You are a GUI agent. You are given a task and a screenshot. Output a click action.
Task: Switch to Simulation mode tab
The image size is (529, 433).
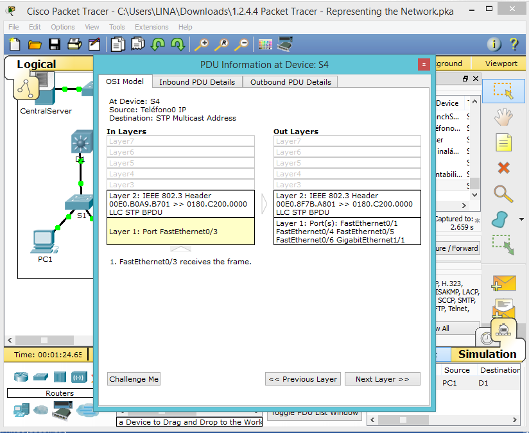pyautogui.click(x=487, y=354)
